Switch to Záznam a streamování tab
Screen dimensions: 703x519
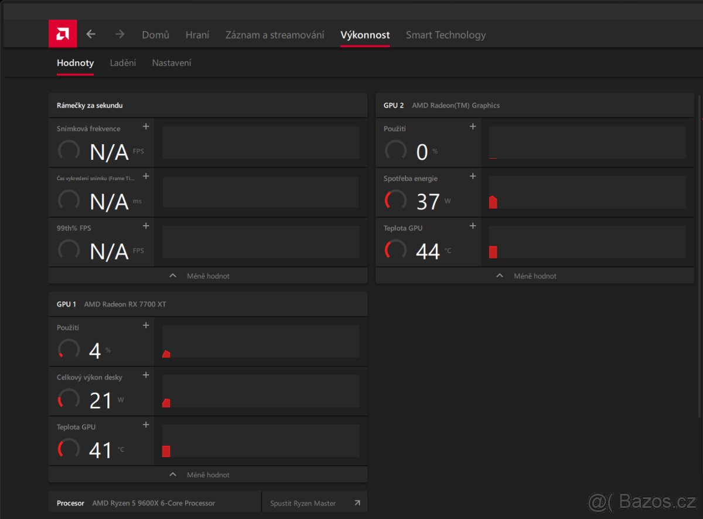pos(275,35)
